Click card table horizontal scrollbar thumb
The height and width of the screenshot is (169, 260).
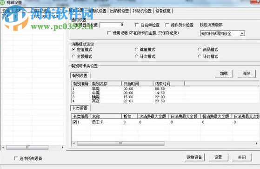pos(120,144)
